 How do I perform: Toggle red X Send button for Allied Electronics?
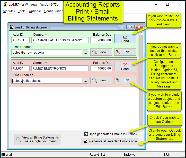(x=125, y=67)
